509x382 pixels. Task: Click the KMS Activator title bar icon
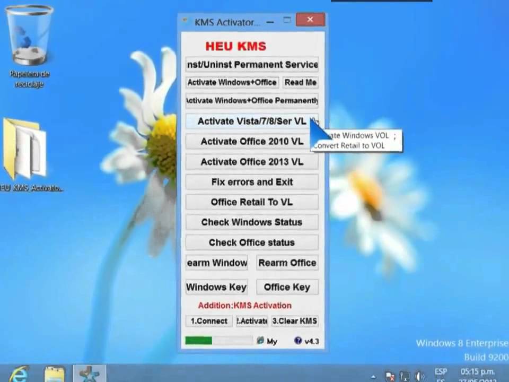tap(185, 21)
